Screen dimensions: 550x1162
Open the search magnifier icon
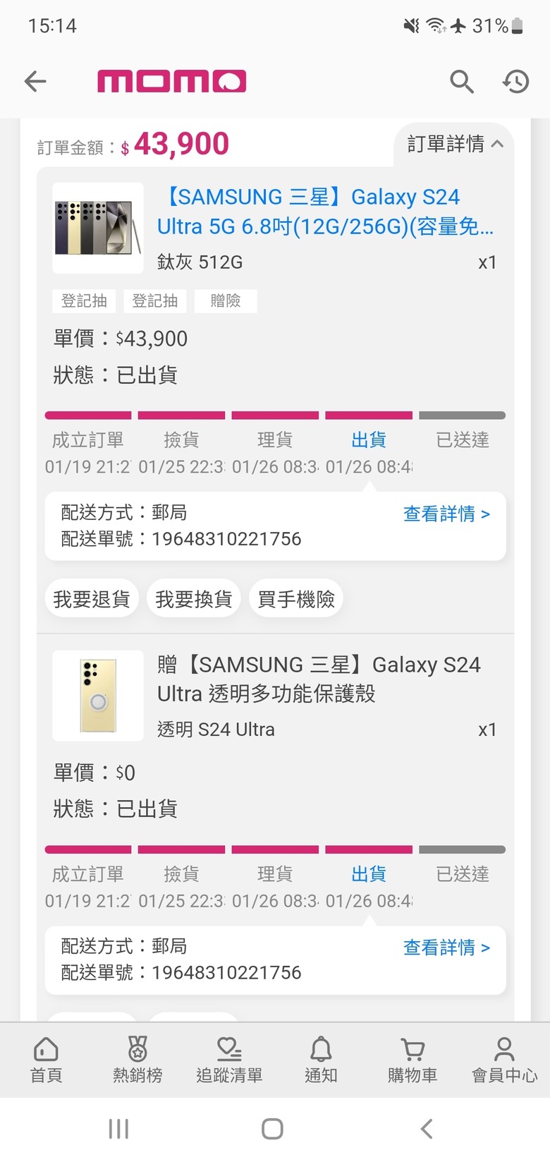pos(462,82)
